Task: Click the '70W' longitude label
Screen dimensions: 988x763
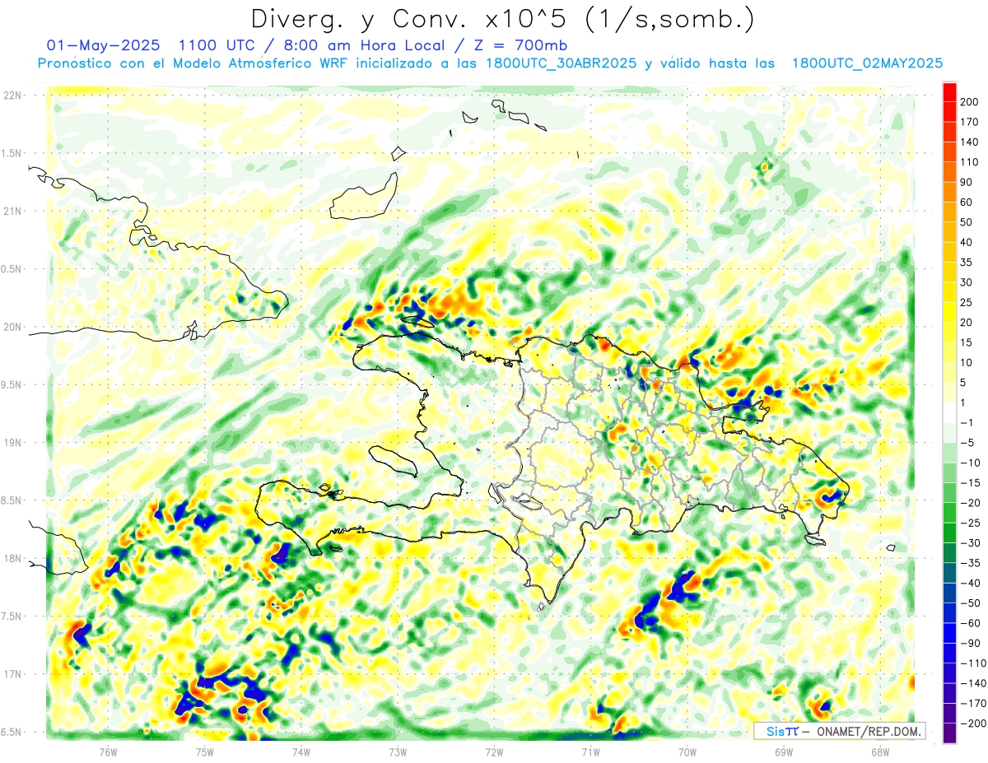Action: [687, 751]
